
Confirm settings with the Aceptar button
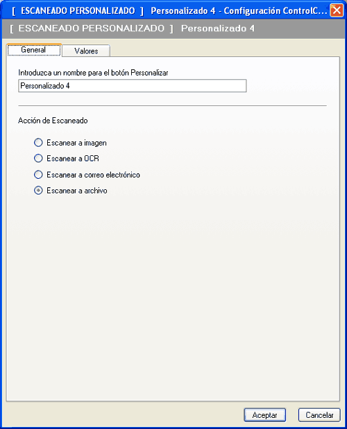pyautogui.click(x=265, y=415)
